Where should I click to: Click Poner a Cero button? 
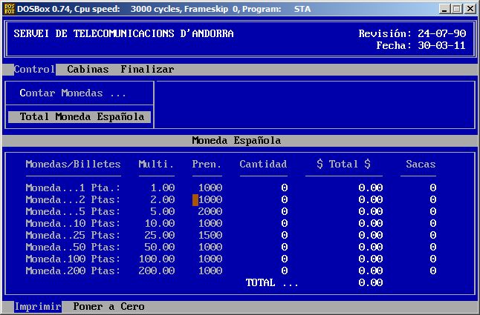pyautogui.click(x=108, y=307)
